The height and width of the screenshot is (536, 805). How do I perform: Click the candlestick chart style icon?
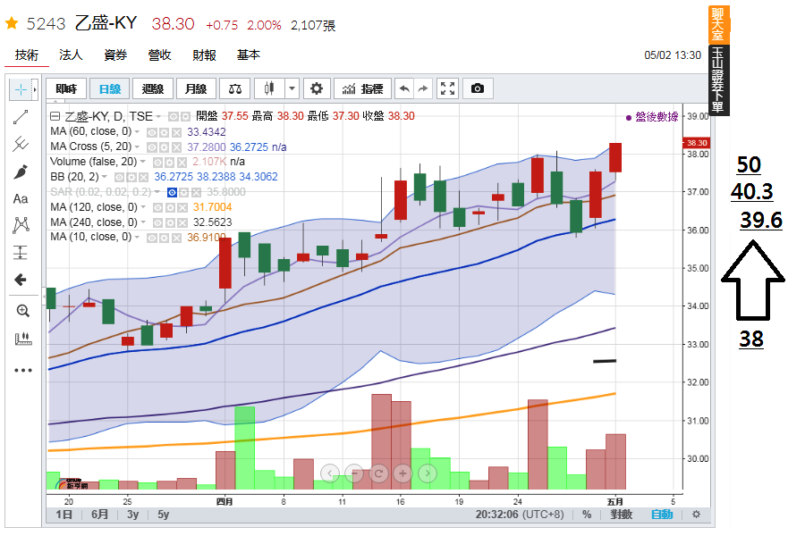point(269,88)
